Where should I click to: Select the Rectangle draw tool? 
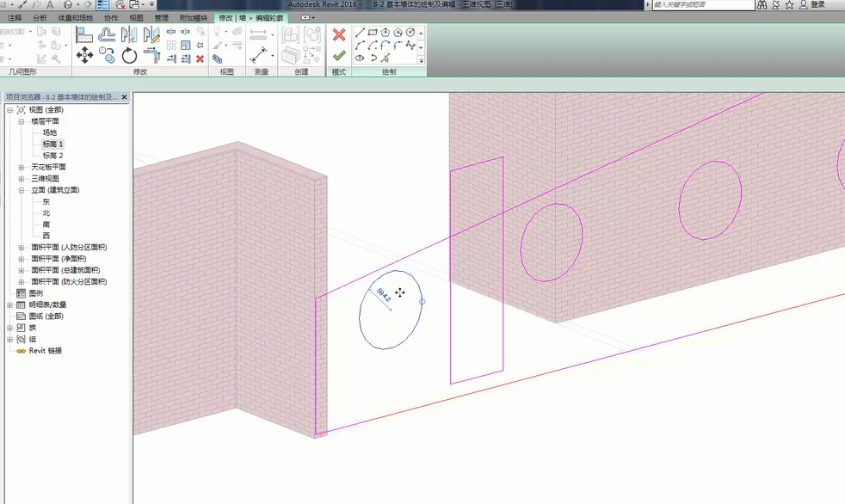coord(373,33)
